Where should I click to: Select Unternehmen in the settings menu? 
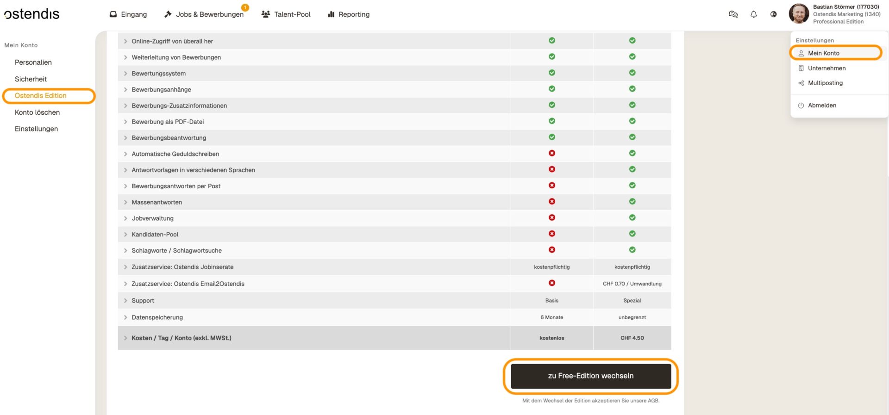(x=826, y=68)
